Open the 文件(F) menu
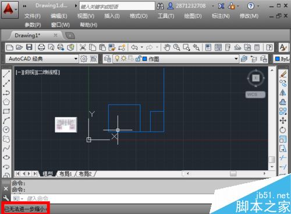This screenshot has height=214, width=291. [33, 16]
